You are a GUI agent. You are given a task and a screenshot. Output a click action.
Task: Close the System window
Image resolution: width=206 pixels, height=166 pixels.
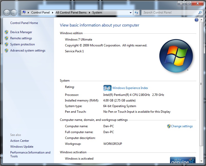coord(198,3)
